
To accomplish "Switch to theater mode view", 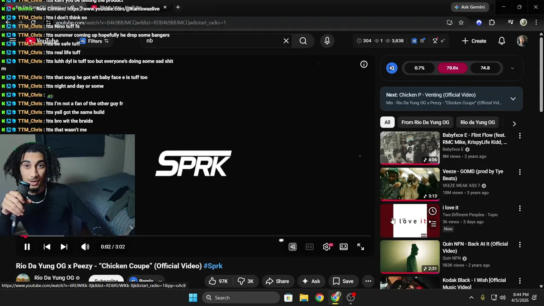I will tap(343, 246).
